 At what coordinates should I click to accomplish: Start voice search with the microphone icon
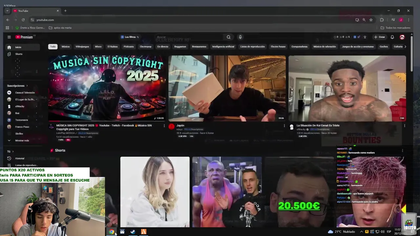240,37
